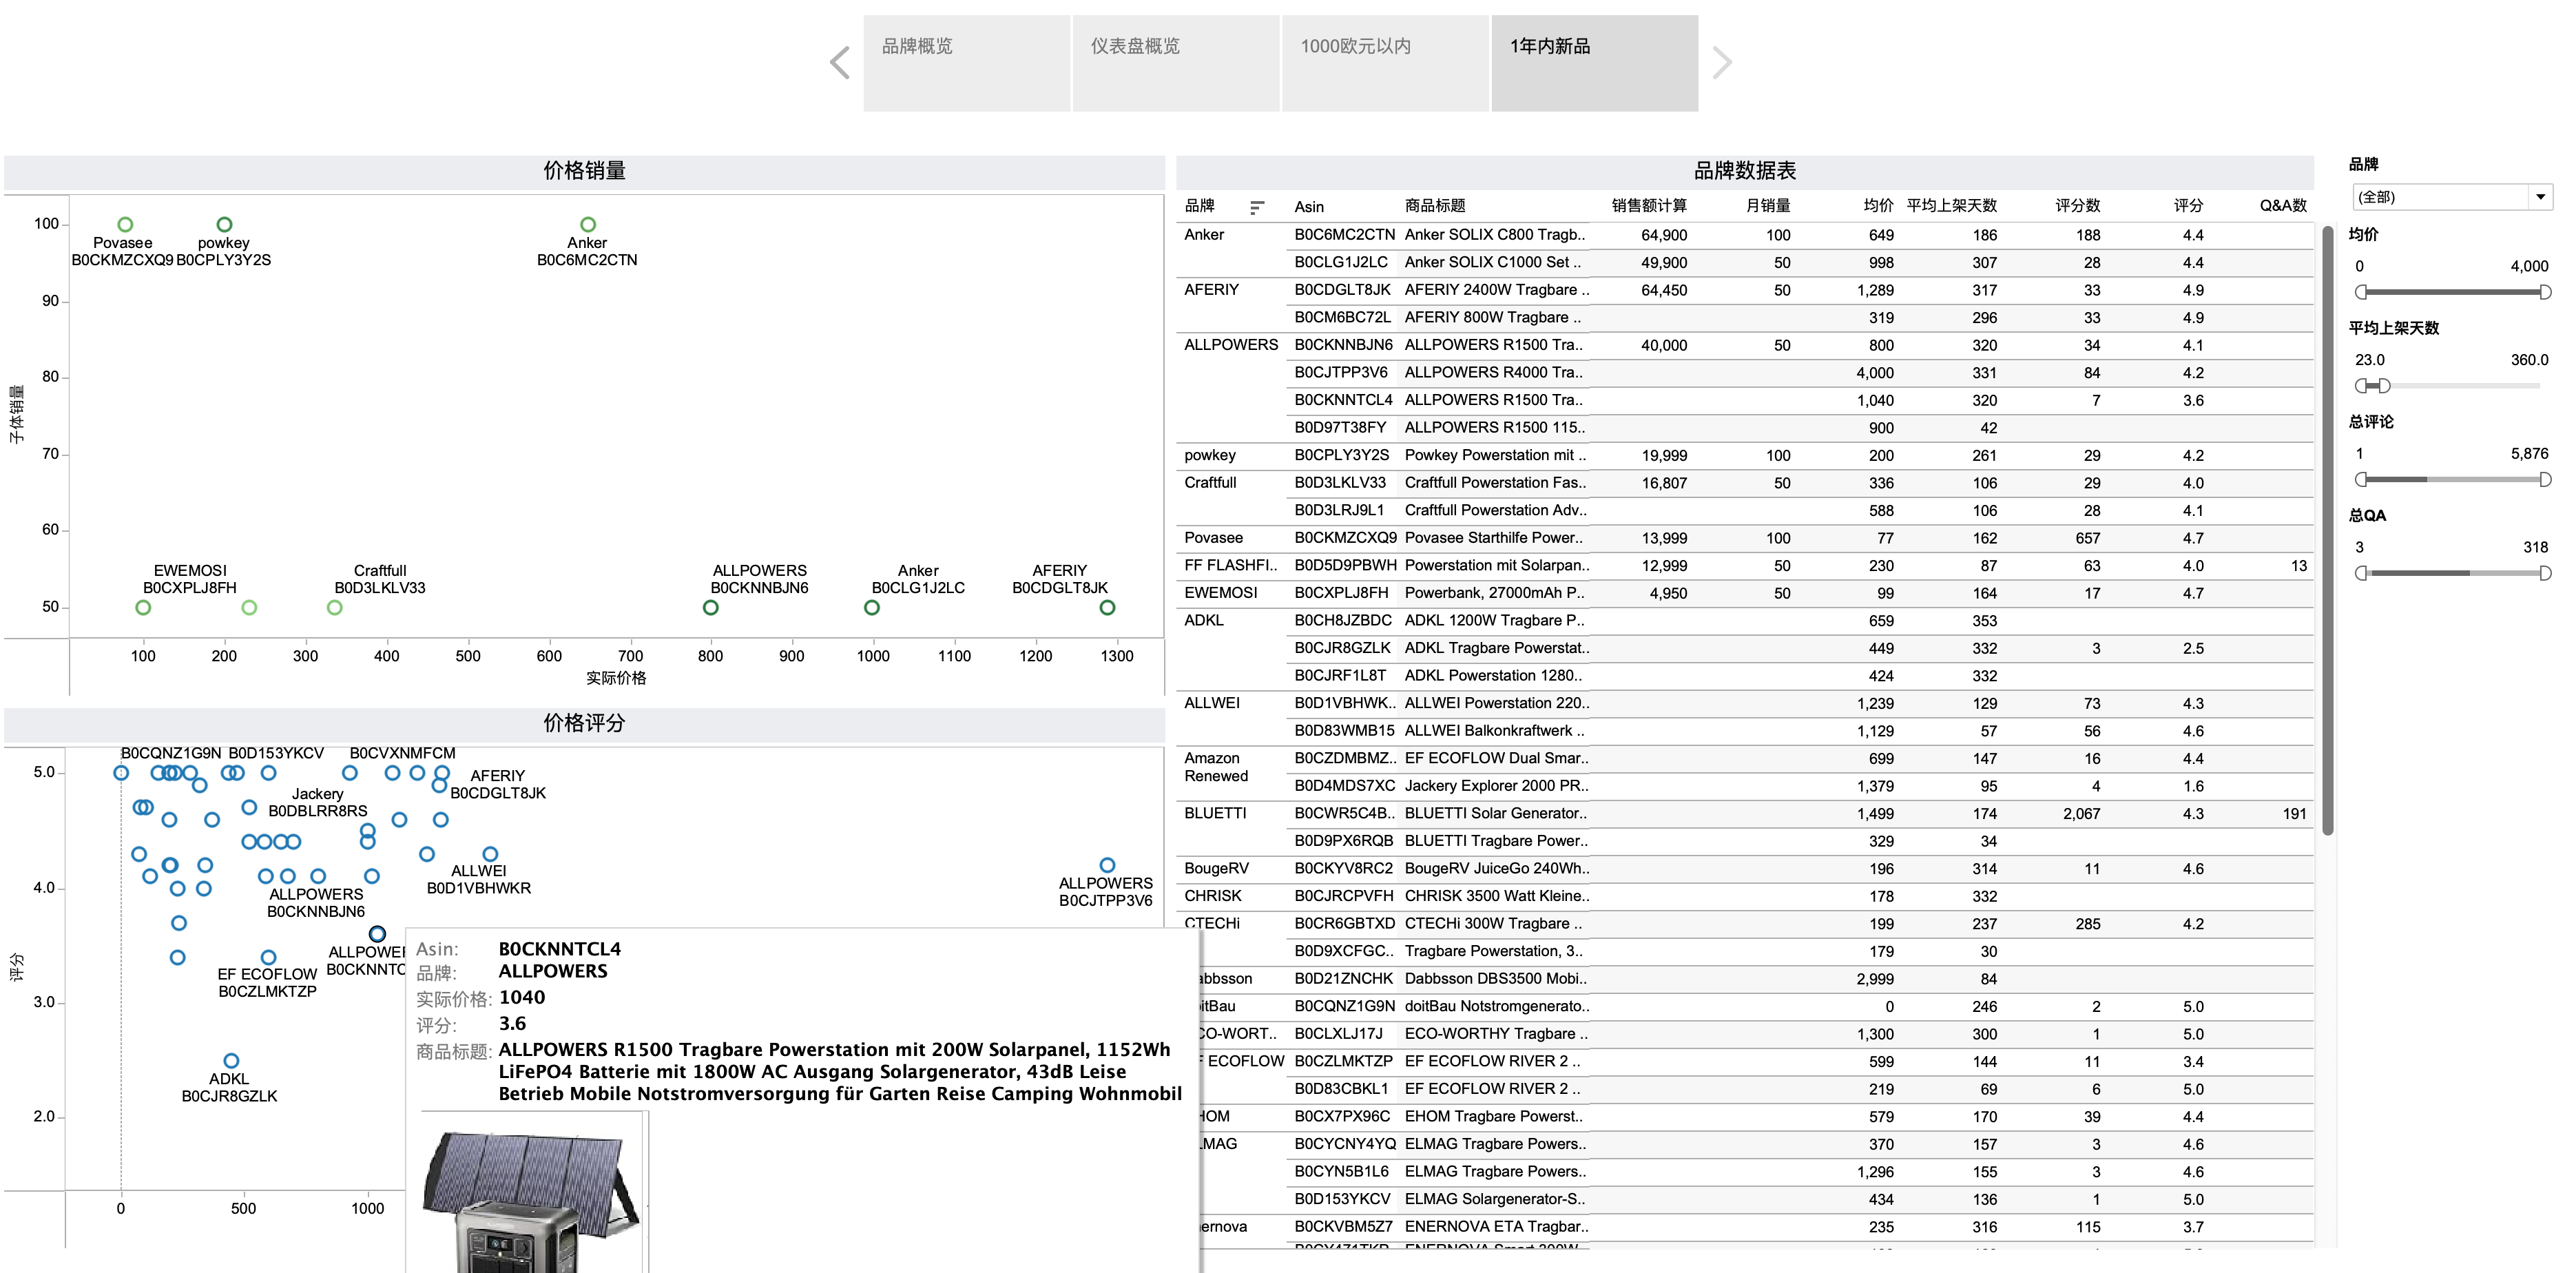Switch to the 品牌概览 tab
The height and width of the screenshot is (1273, 2576).
pos(966,62)
